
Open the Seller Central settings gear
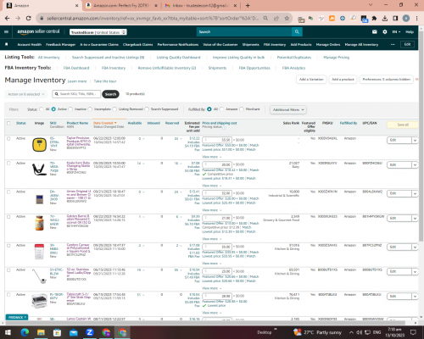point(385,32)
